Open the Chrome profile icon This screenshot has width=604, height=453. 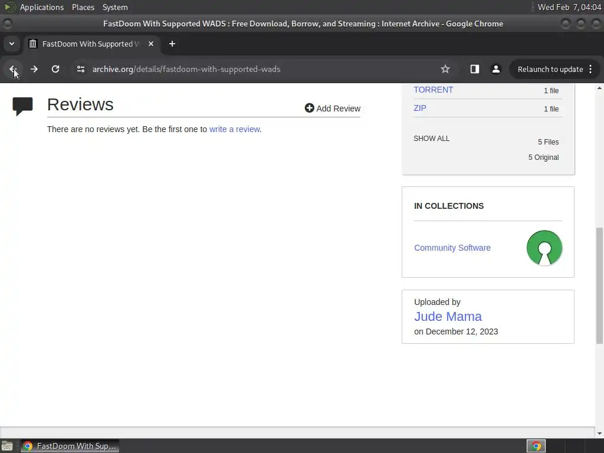coord(495,70)
